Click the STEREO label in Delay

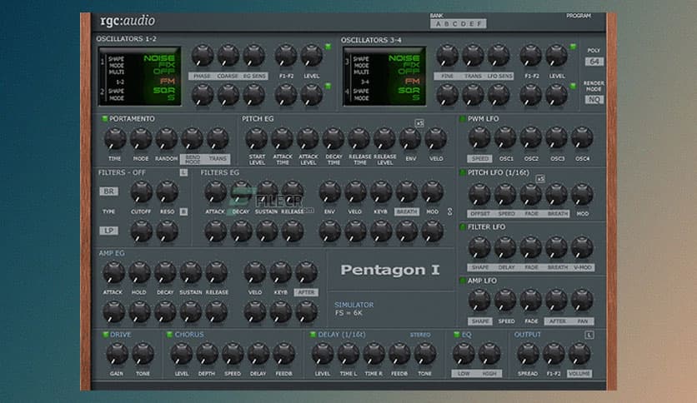point(420,335)
